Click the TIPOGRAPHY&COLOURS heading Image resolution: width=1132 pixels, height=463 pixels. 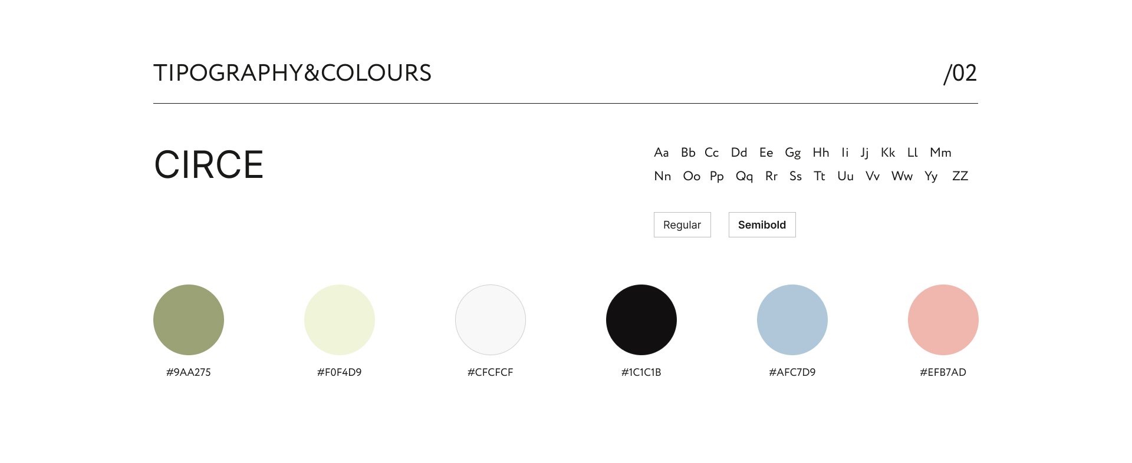(292, 73)
